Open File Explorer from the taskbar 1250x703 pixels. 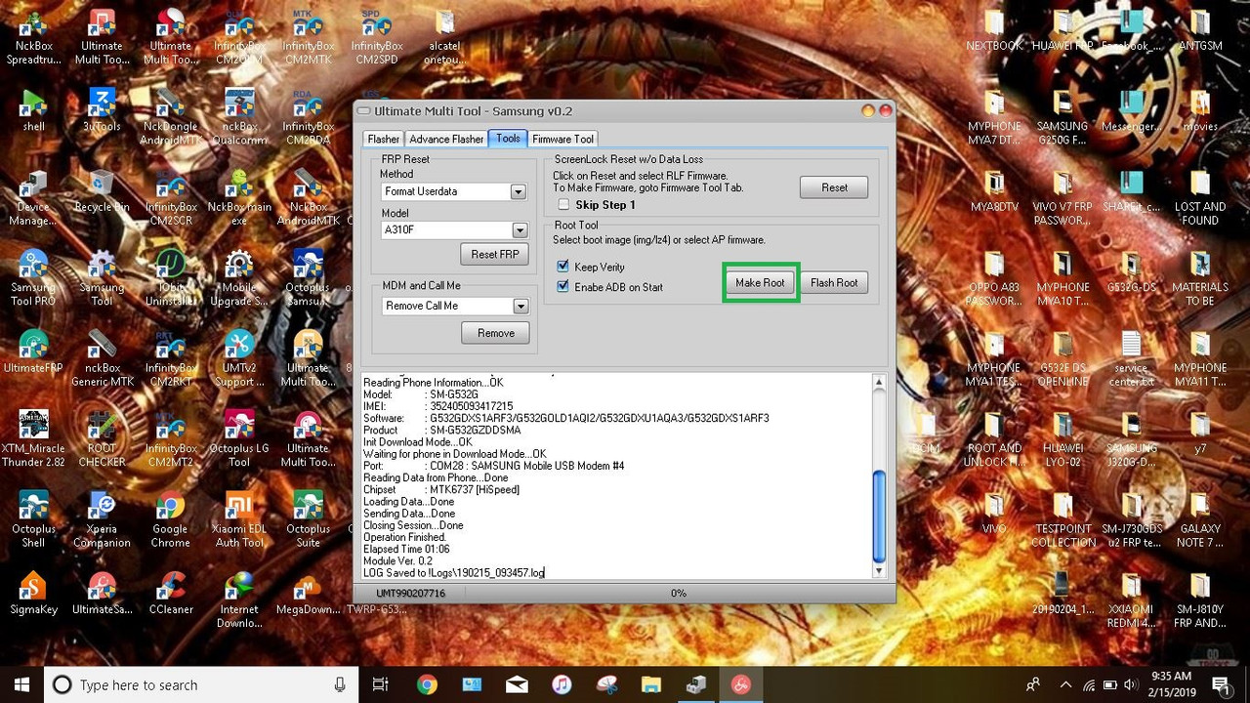point(651,684)
